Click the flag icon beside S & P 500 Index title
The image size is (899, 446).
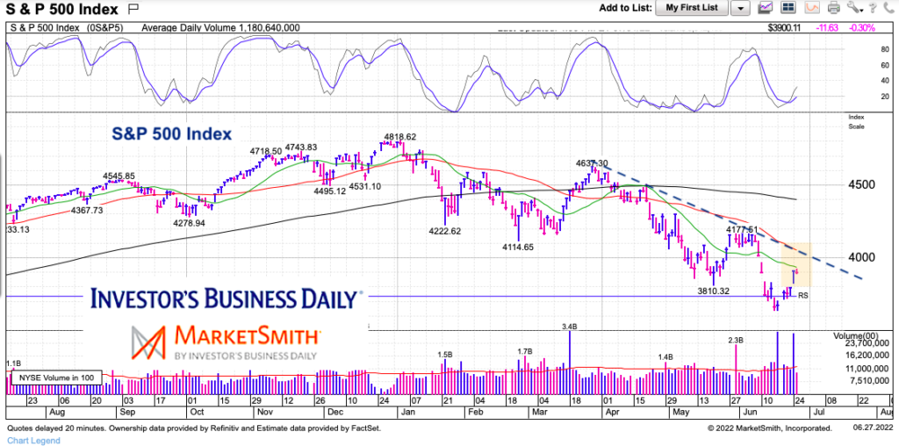133,8
